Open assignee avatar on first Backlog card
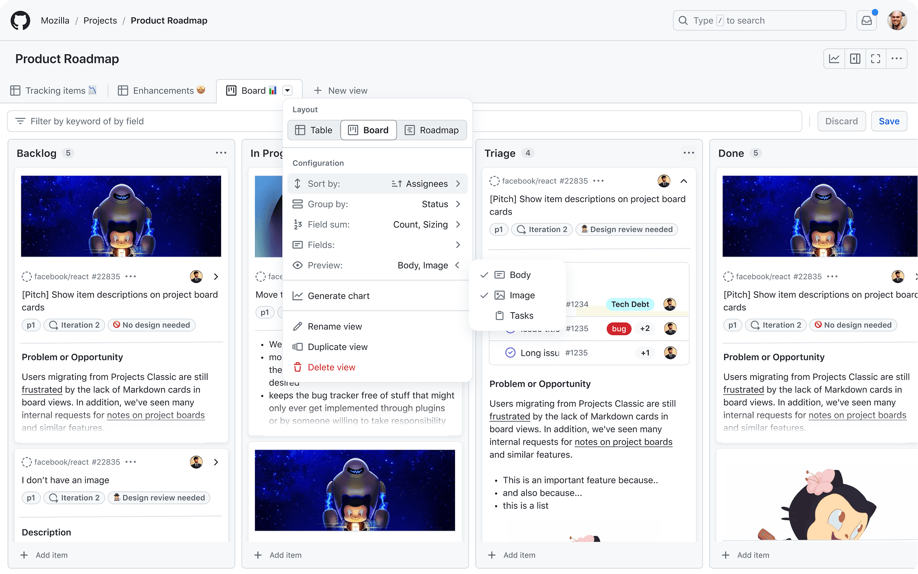Screen dimensions: 918x574 tap(196, 277)
